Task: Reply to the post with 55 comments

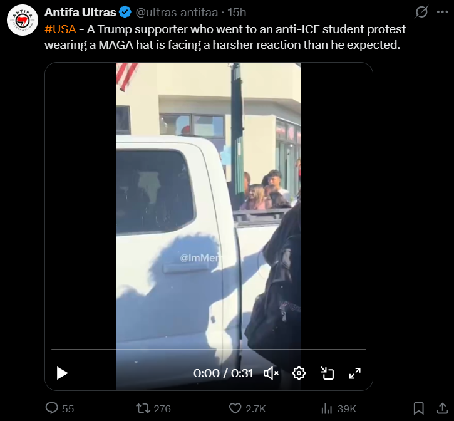Action: coord(59,408)
